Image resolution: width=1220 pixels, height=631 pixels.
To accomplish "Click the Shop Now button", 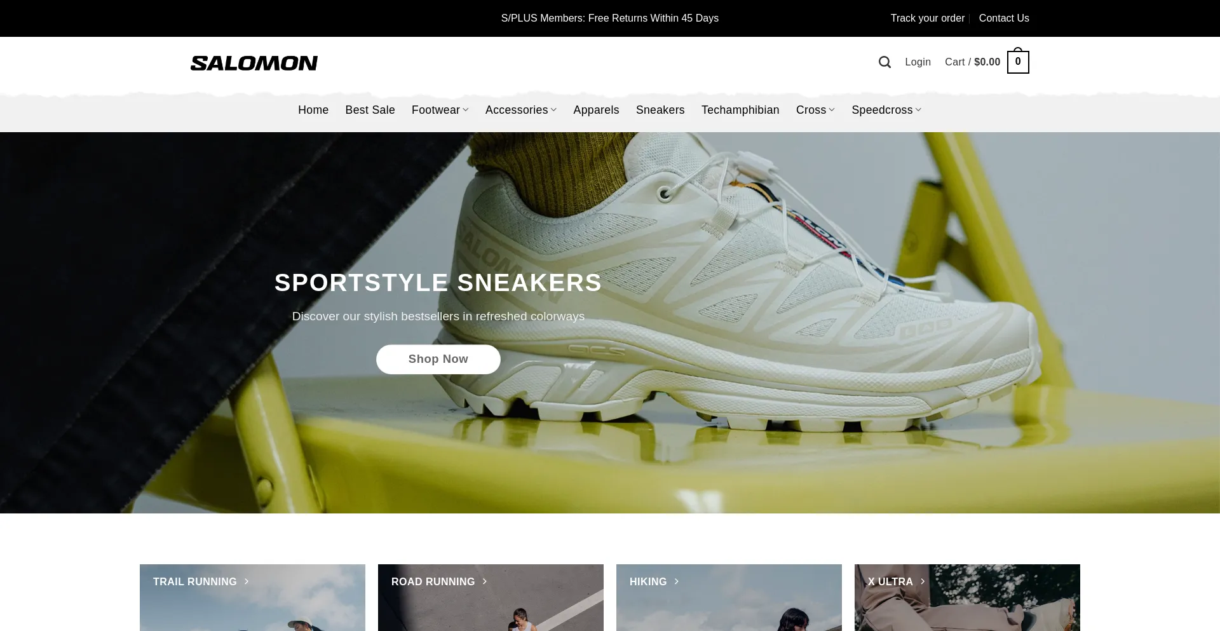I will coord(438,360).
